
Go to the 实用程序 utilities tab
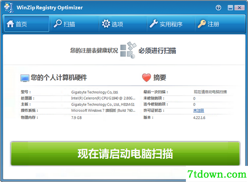pyautogui.click(x=171, y=24)
